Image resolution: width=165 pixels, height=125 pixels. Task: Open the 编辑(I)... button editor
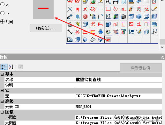coord(46,28)
